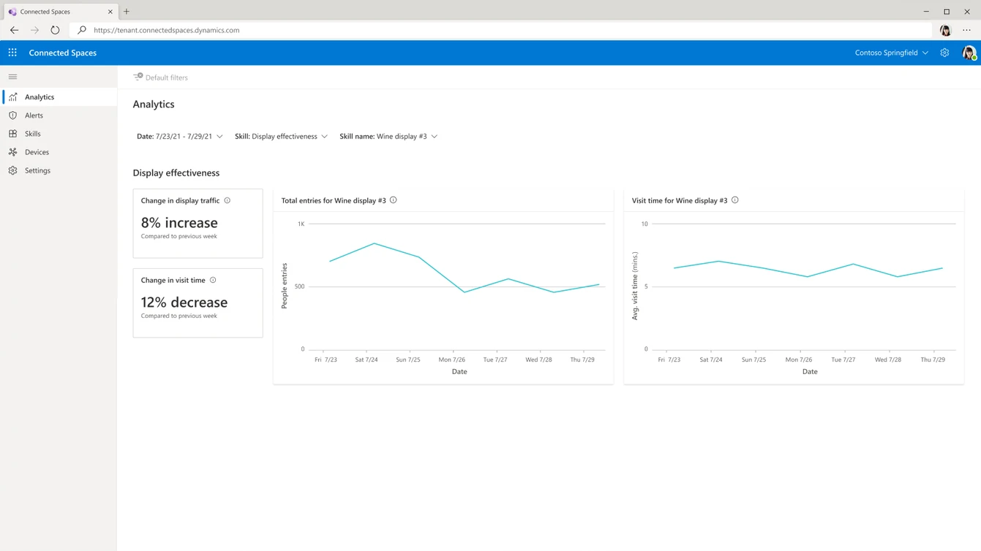Click the '1K' axis value

(x=301, y=224)
